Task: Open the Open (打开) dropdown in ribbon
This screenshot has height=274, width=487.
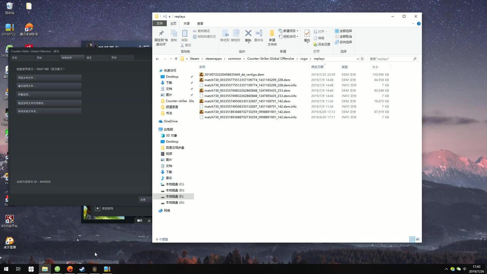Action: click(x=320, y=32)
